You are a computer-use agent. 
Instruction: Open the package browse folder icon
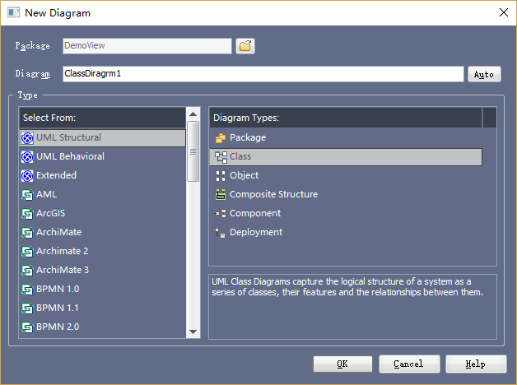[245, 46]
